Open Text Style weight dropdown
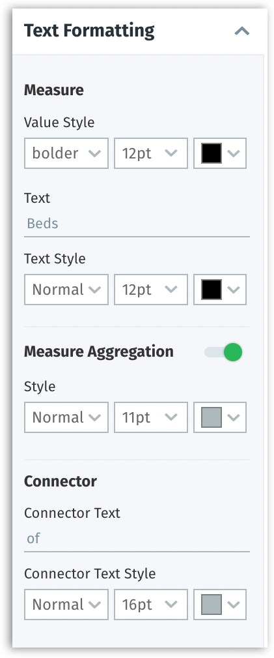 66,290
